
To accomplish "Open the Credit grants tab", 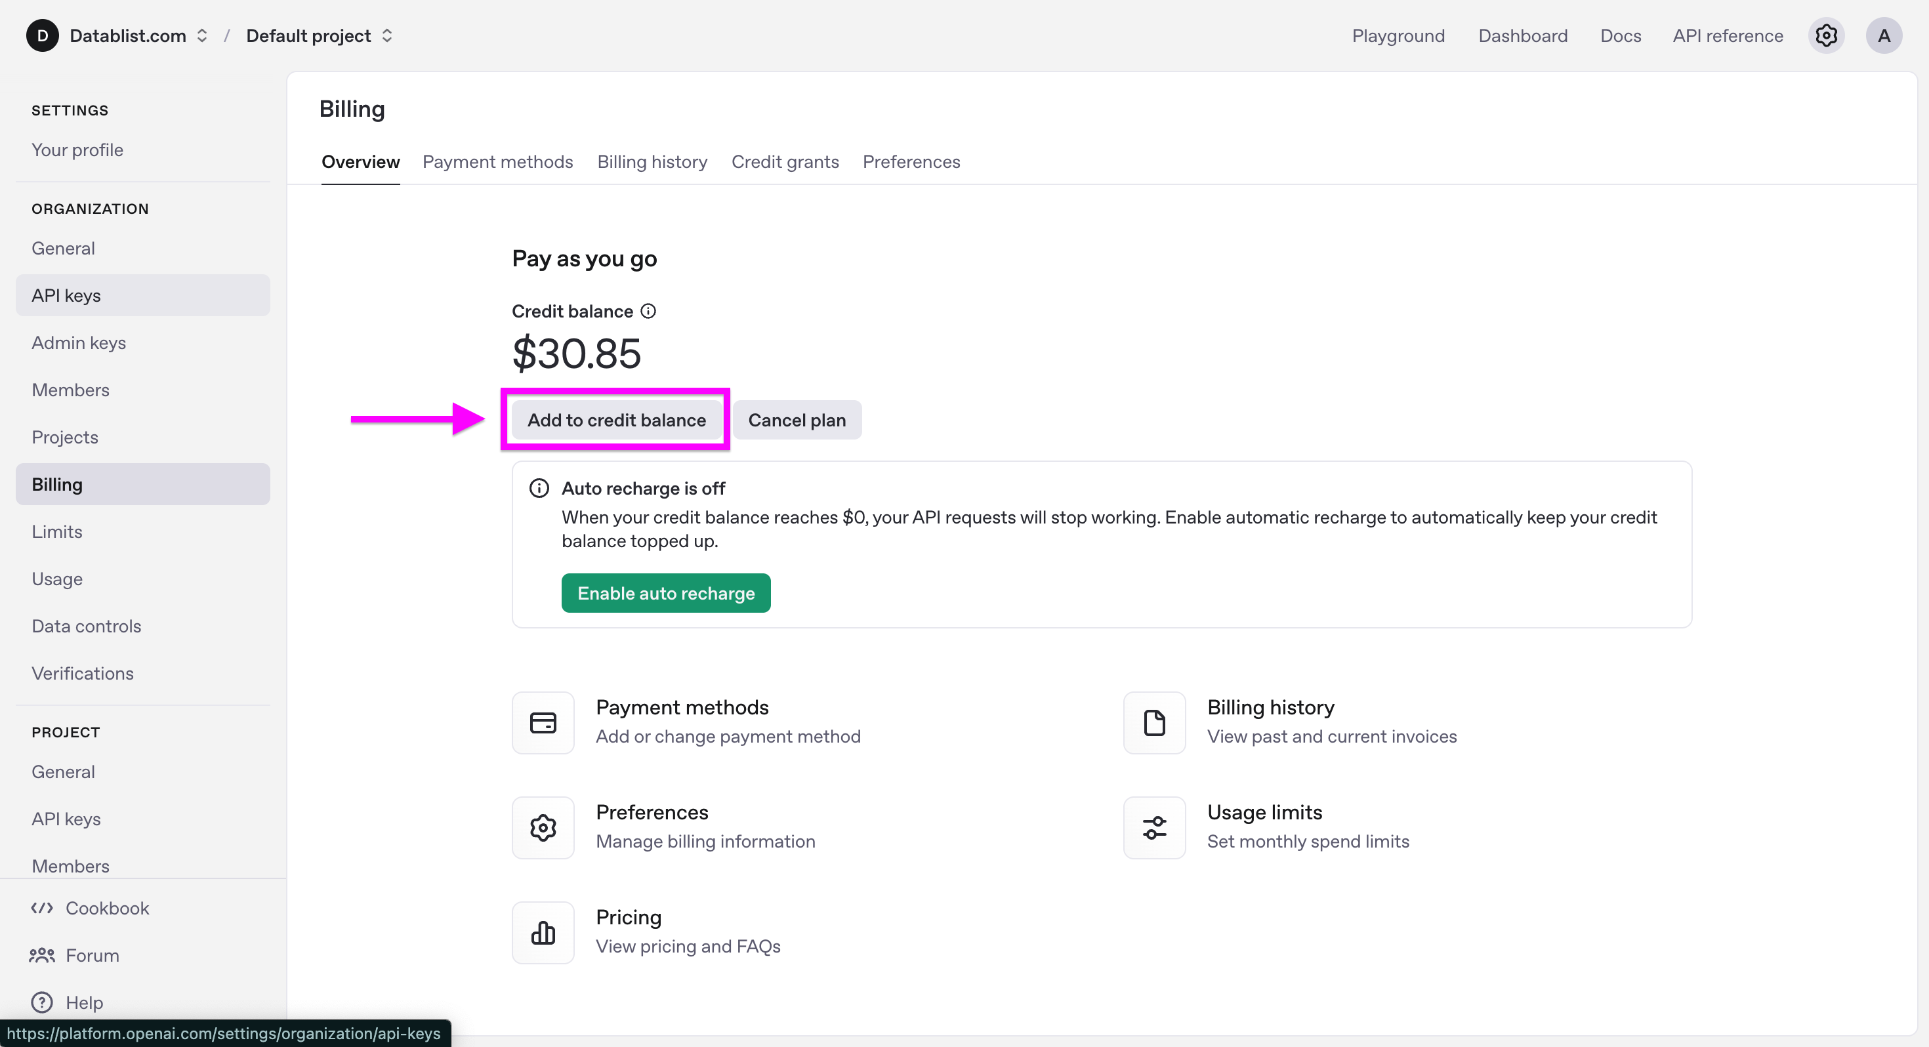I will 785,162.
